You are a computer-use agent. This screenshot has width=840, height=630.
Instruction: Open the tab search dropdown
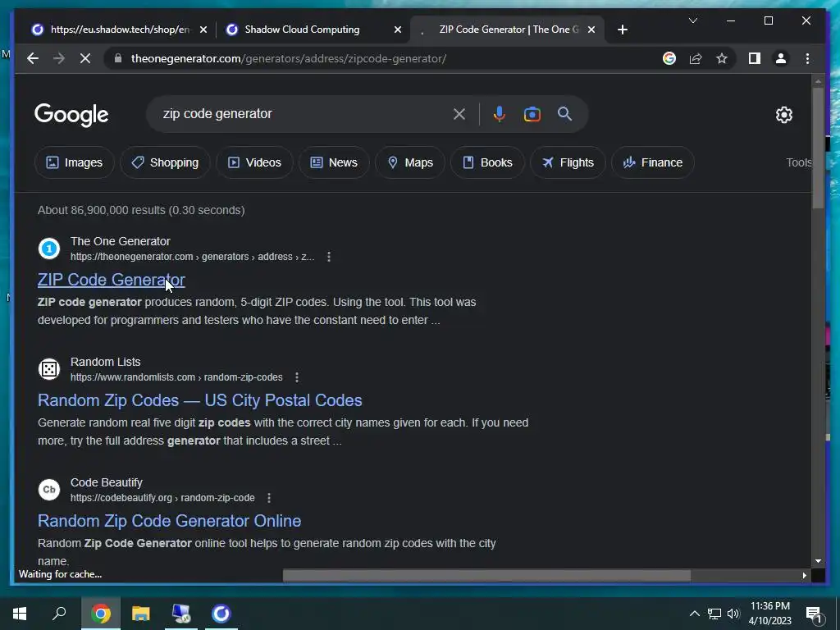pos(692,21)
